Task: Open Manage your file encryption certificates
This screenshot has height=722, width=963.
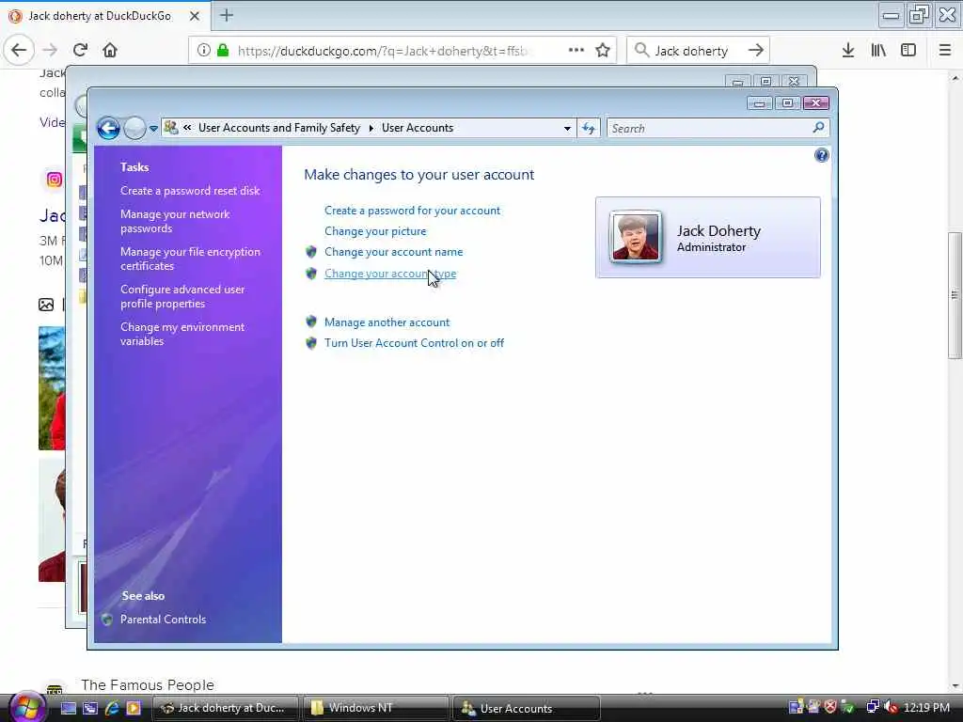Action: tap(190, 259)
